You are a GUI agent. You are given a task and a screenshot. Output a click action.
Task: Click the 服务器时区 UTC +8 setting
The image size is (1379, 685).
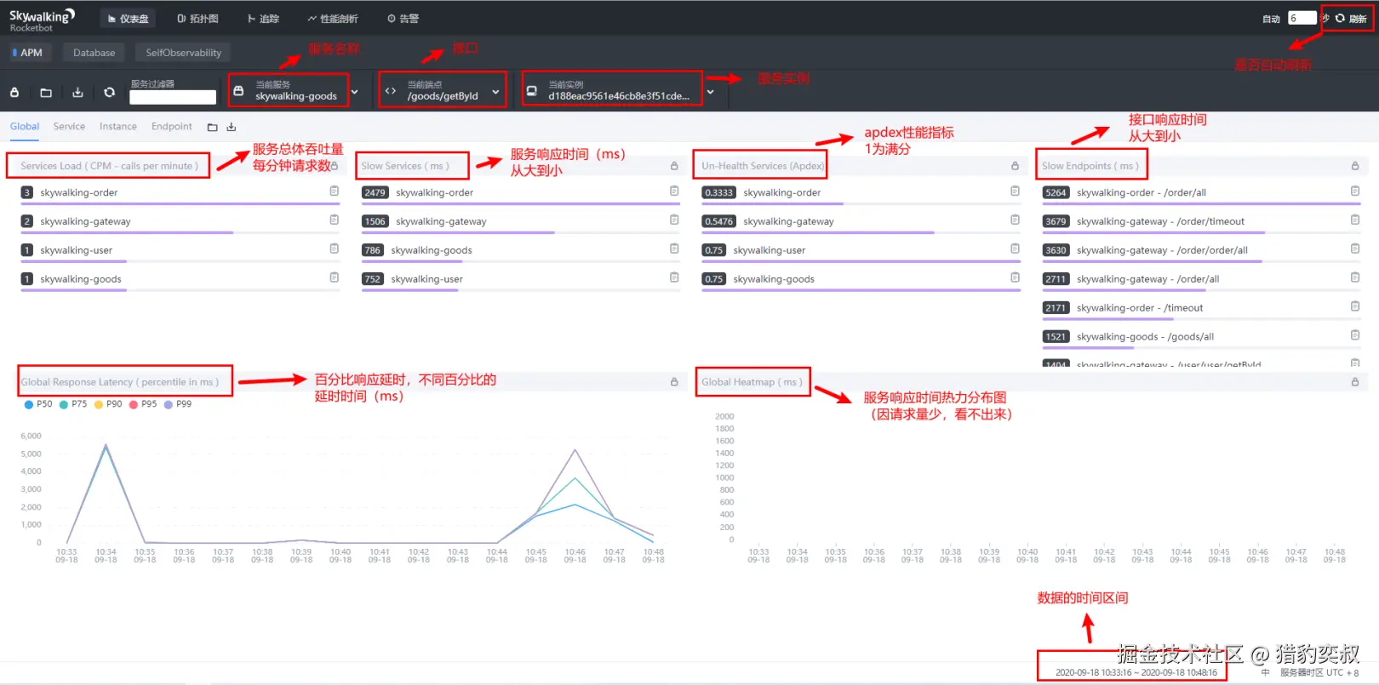(x=1319, y=672)
